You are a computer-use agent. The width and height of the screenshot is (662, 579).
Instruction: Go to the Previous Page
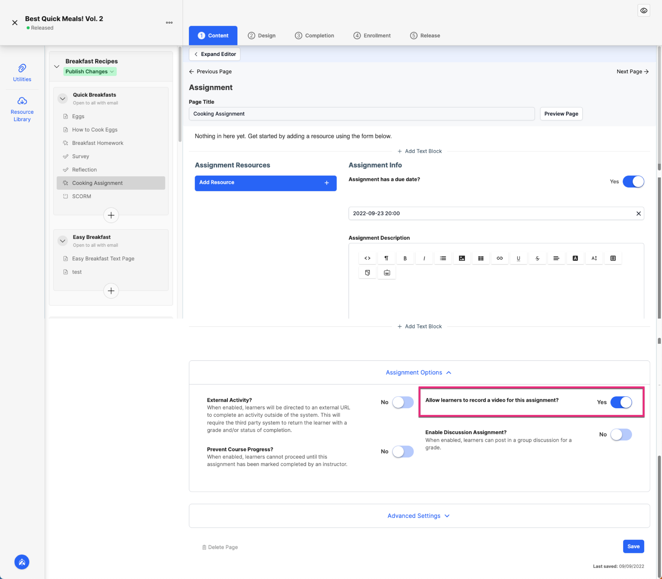tap(210, 72)
